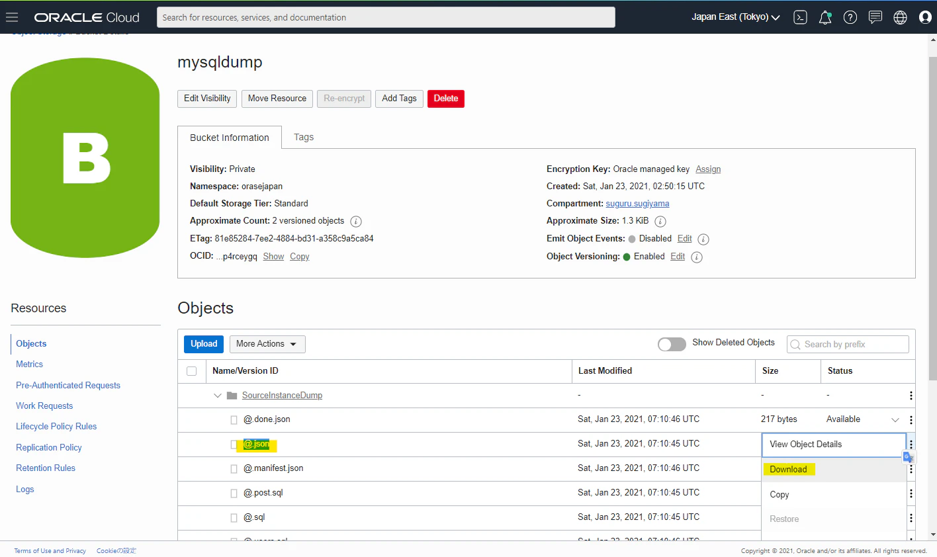The width and height of the screenshot is (937, 557).
Task: Click the Move Resource button
Action: [277, 99]
